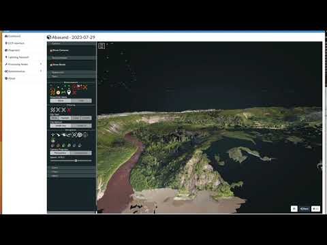Select the angle measurement tool
The image size is (327, 245).
click(52, 92)
